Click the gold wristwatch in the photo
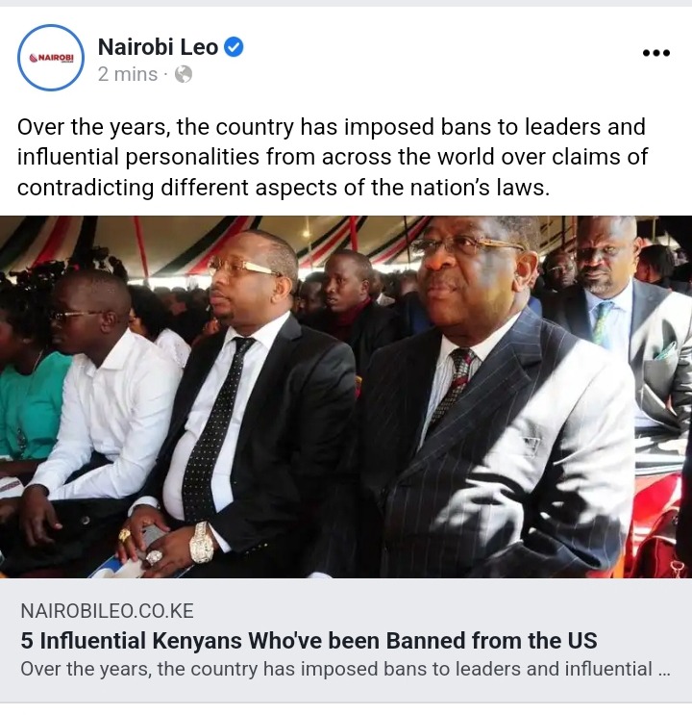 (x=202, y=542)
